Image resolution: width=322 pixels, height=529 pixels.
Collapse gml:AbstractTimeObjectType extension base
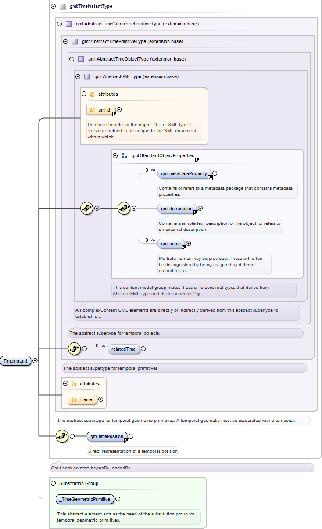[x=72, y=59]
